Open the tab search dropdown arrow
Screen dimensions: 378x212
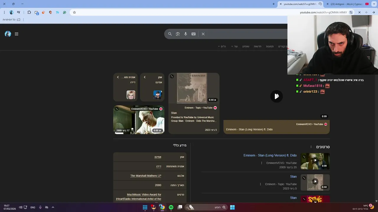click(374, 4)
